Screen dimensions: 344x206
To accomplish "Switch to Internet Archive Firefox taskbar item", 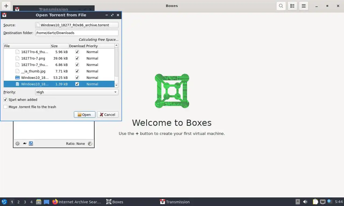I will [77, 202].
